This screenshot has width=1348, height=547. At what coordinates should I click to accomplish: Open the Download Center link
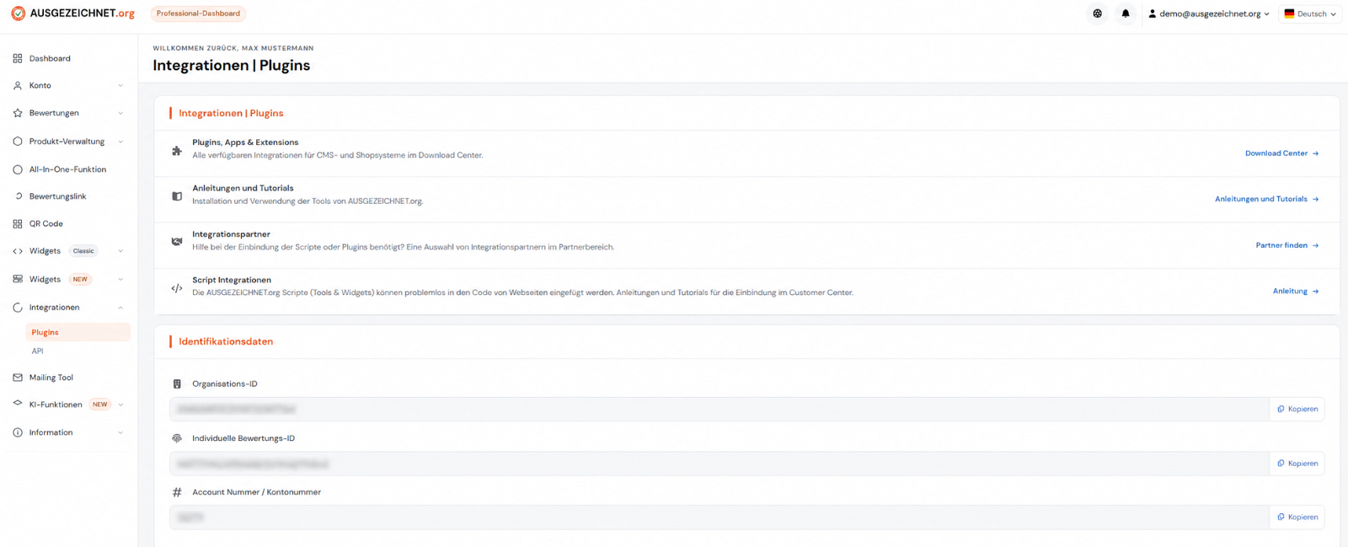[x=1281, y=153]
